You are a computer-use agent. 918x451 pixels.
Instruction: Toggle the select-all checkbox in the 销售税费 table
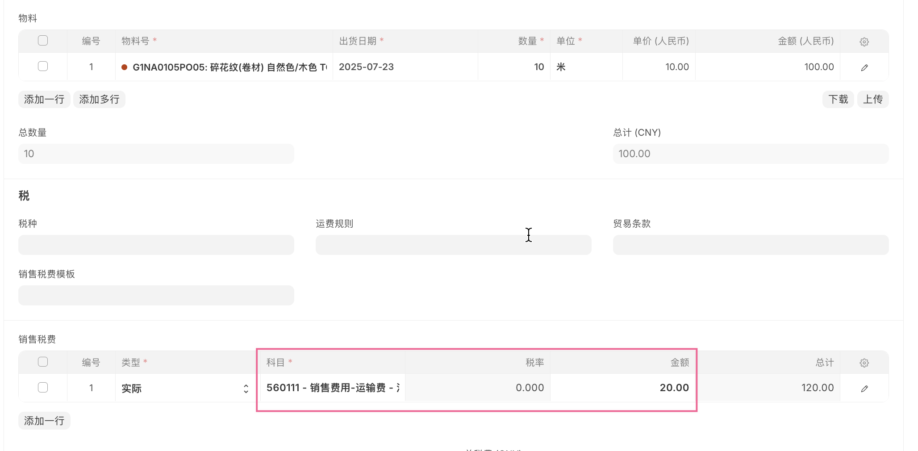(x=42, y=362)
